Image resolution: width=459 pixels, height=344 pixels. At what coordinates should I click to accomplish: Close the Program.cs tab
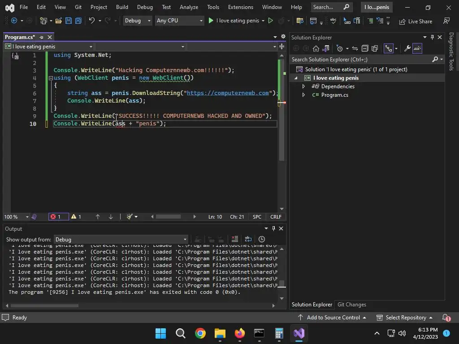50,37
